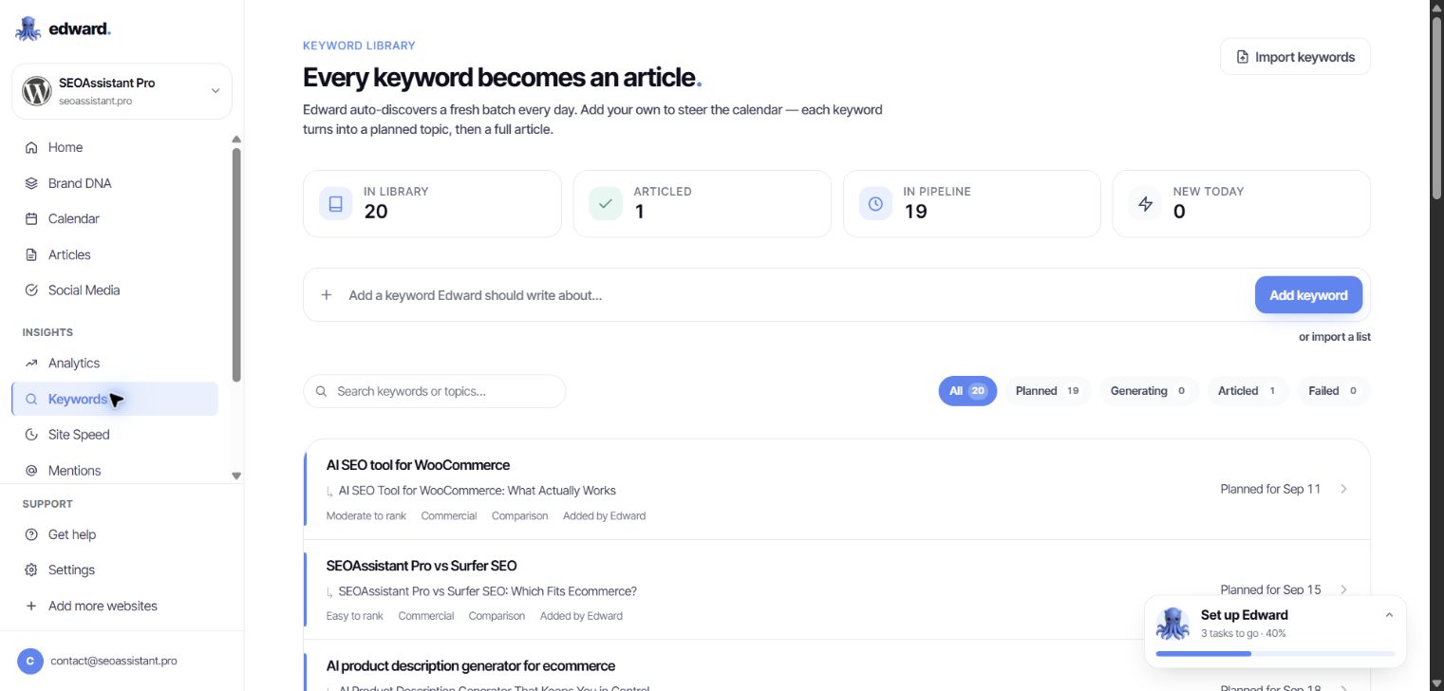Click the SEOAssistant Pro vs Surfer SEO title
This screenshot has height=691, width=1444.
click(422, 566)
